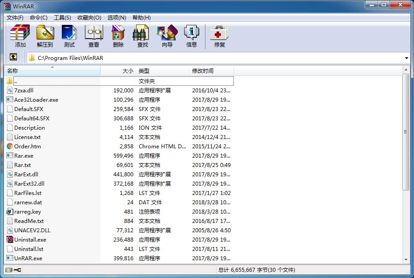Open the 选项(N) menu

click(x=117, y=18)
